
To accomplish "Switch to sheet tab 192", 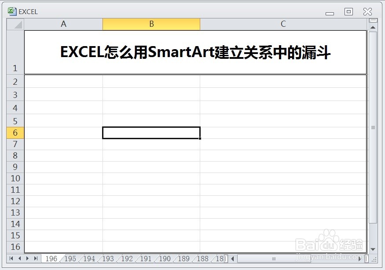I will point(127,259).
